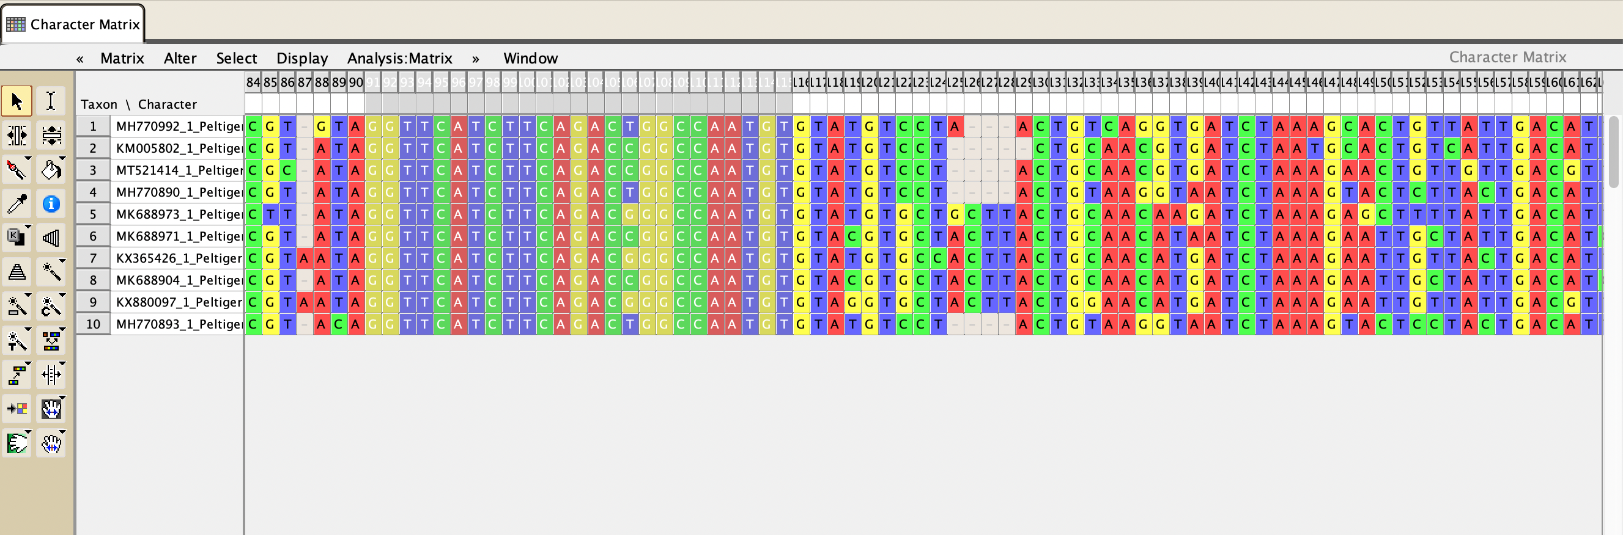Select the K black-square shading tool
1623x535 pixels.
tap(17, 238)
